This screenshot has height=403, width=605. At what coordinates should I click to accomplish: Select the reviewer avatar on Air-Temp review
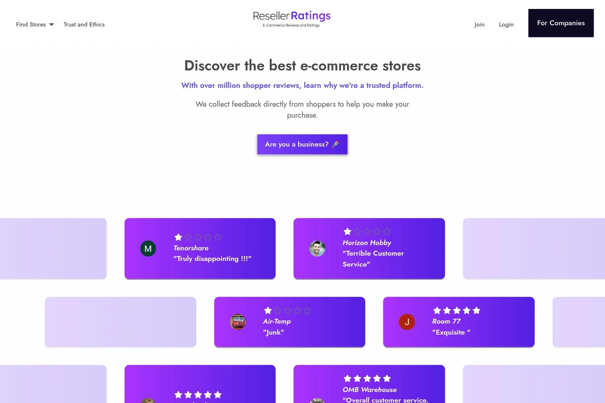pyautogui.click(x=238, y=322)
